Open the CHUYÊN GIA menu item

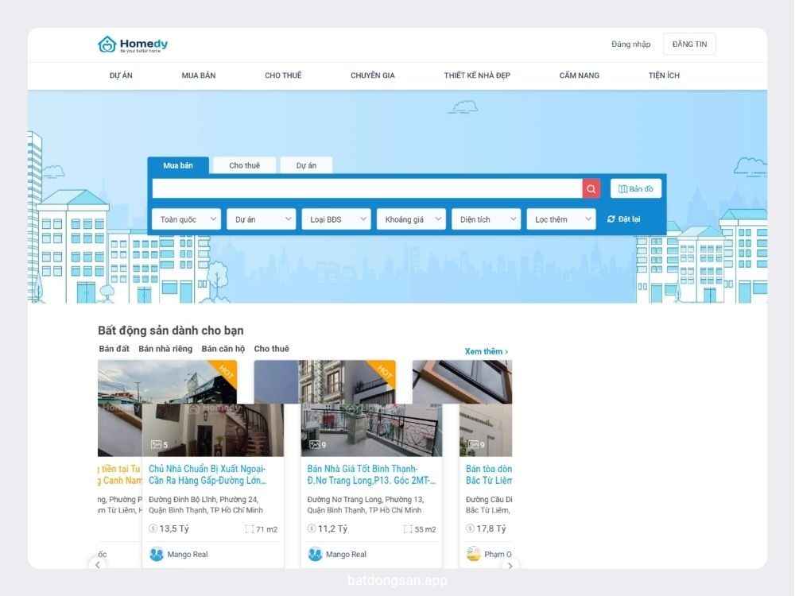tap(373, 75)
